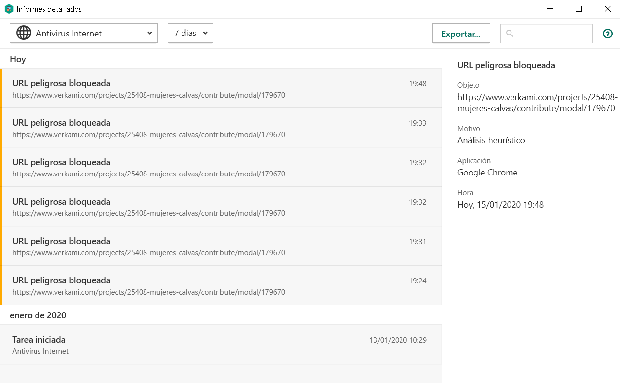Viewport: 620px width, 383px height.
Task: Expand the 7 días period dropdown
Action: click(190, 33)
